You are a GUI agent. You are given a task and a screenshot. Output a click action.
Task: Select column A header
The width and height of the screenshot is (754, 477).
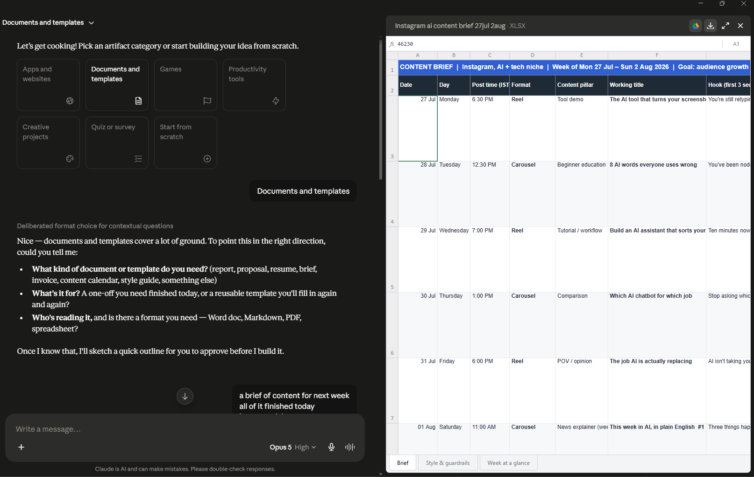[x=418, y=55]
